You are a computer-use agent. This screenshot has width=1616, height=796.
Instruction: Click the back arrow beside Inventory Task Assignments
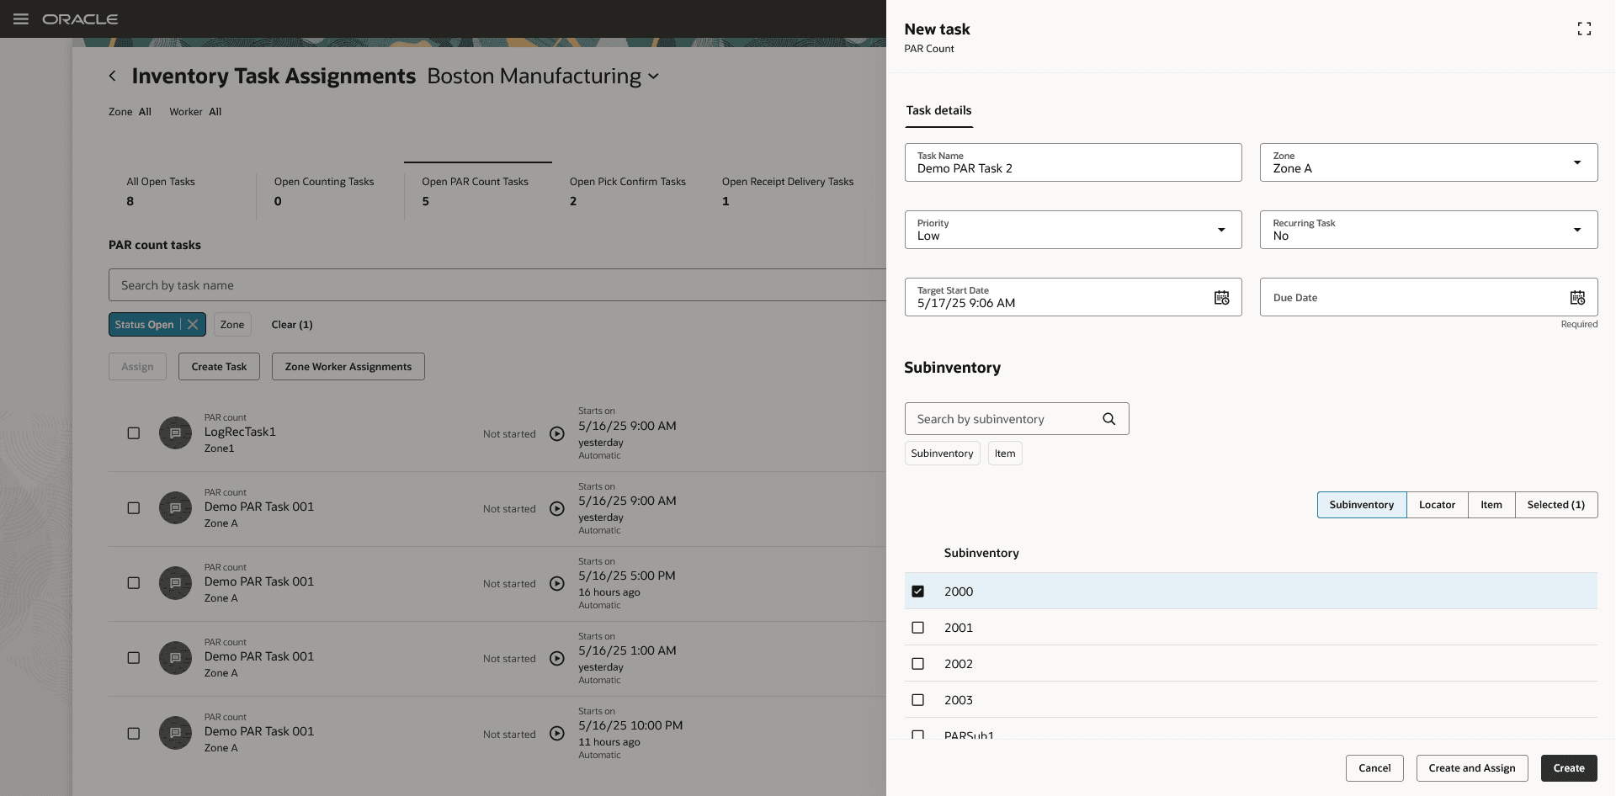point(113,76)
